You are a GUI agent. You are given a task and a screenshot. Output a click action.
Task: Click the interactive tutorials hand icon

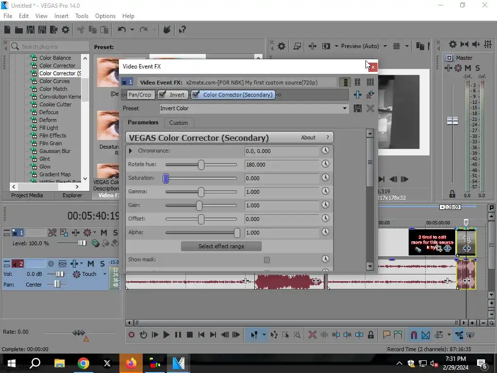click(167, 30)
